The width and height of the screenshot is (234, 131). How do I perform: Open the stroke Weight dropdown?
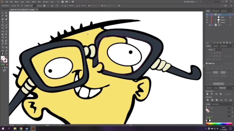(222, 50)
